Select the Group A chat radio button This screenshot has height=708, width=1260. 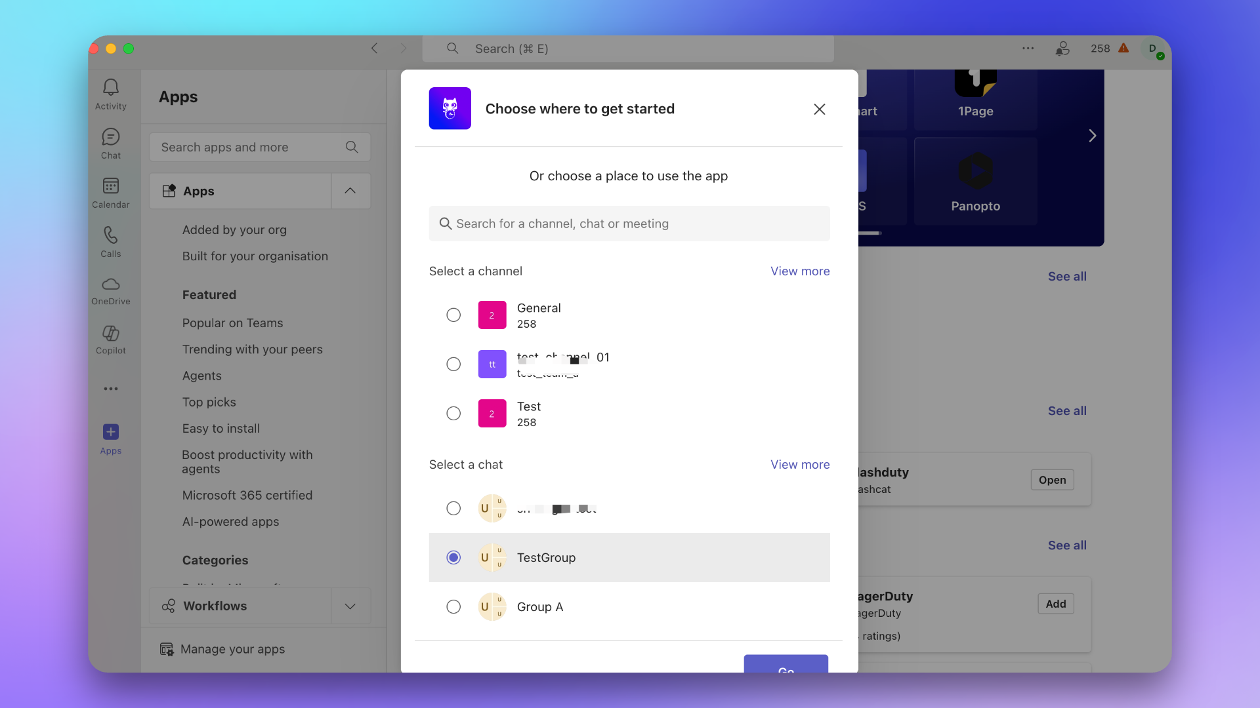click(x=453, y=607)
